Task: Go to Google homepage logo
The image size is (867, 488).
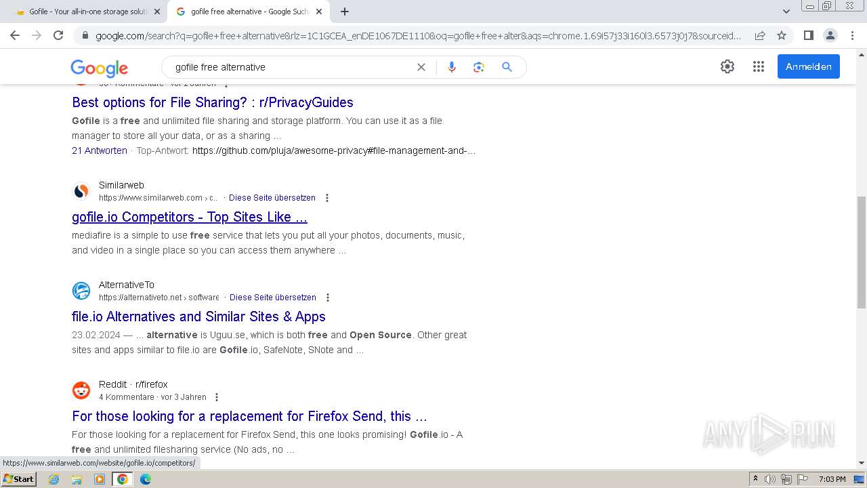Action: coord(100,68)
